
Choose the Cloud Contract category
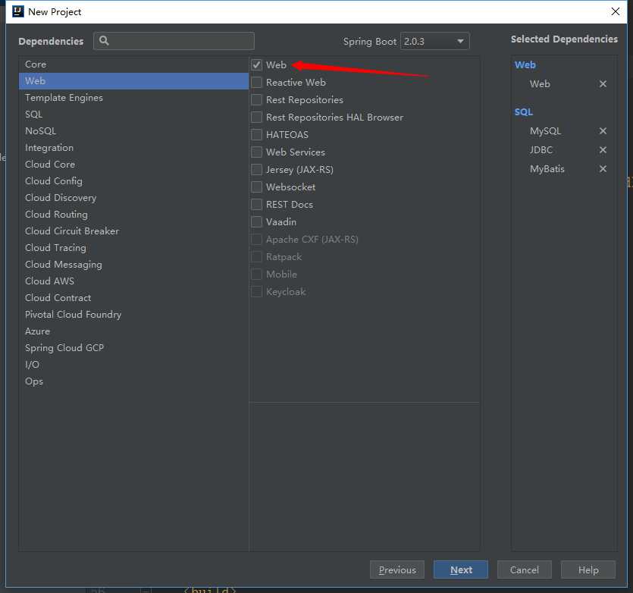tap(133, 298)
